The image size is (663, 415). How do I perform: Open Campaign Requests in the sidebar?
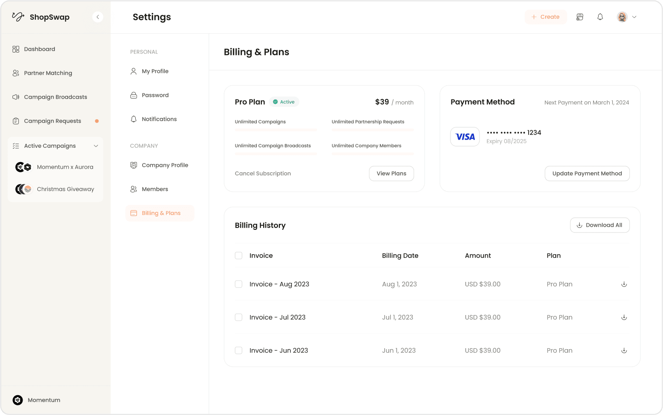pyautogui.click(x=53, y=121)
